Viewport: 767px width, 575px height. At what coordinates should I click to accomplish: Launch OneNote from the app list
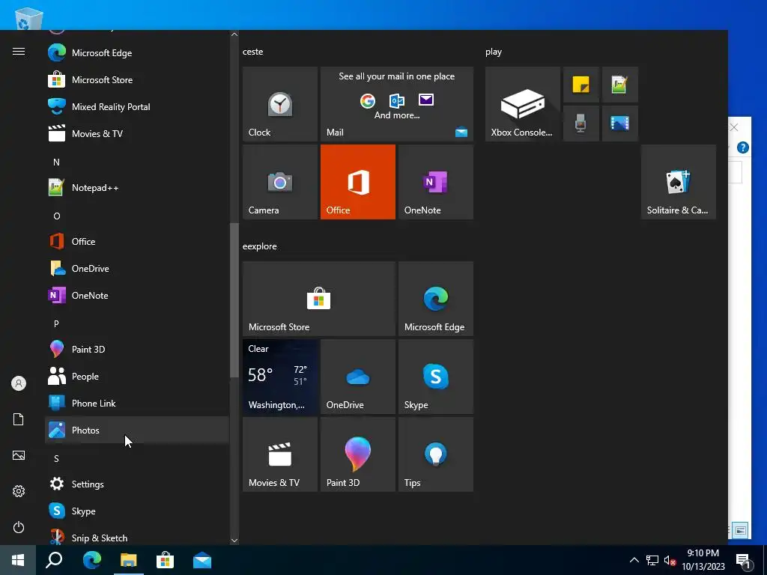137,295
